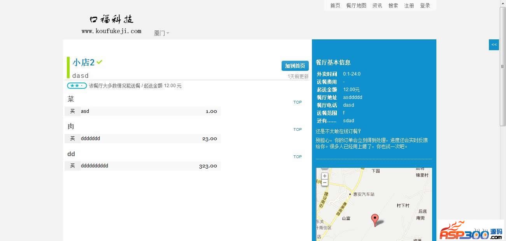Click TOP link next to dd category

(298, 157)
